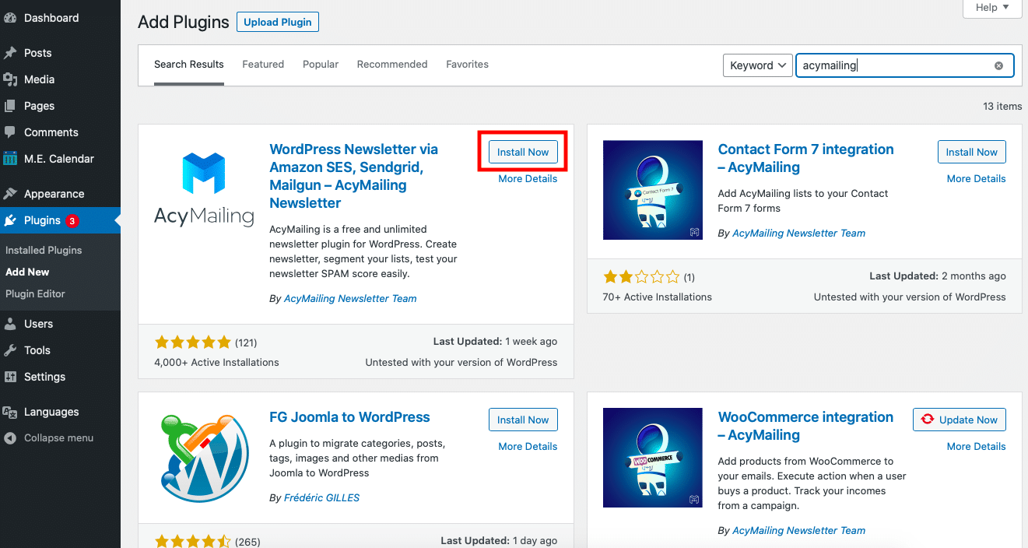Click the five-star rating of AcyMailing Newsletter
Screen dimensions: 1028x548
193,342
